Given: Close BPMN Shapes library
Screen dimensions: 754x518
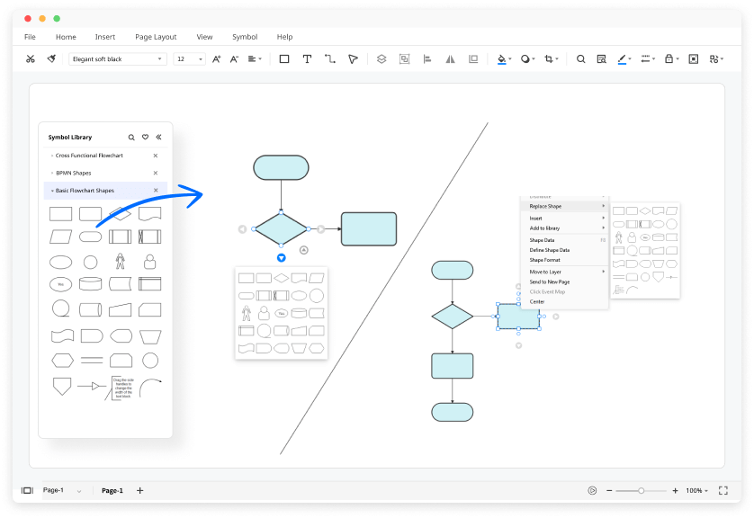Looking at the screenshot, I should [156, 173].
